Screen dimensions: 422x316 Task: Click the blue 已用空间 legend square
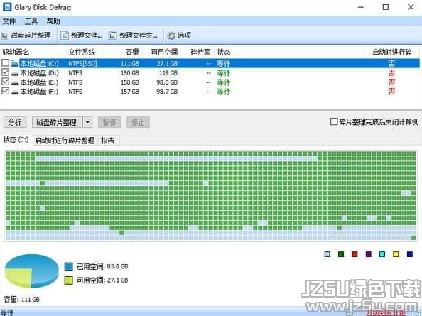[69, 266]
